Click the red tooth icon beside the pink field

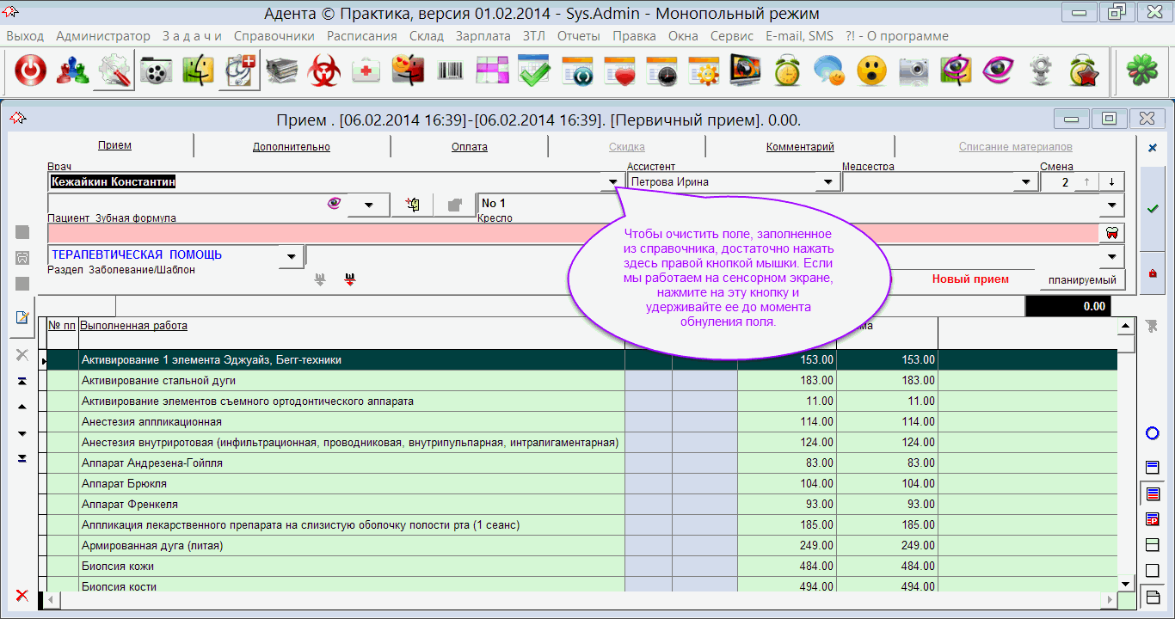tap(1110, 233)
